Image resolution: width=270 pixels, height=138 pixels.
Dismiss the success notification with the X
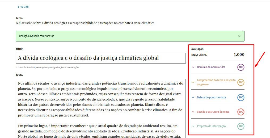239,36
